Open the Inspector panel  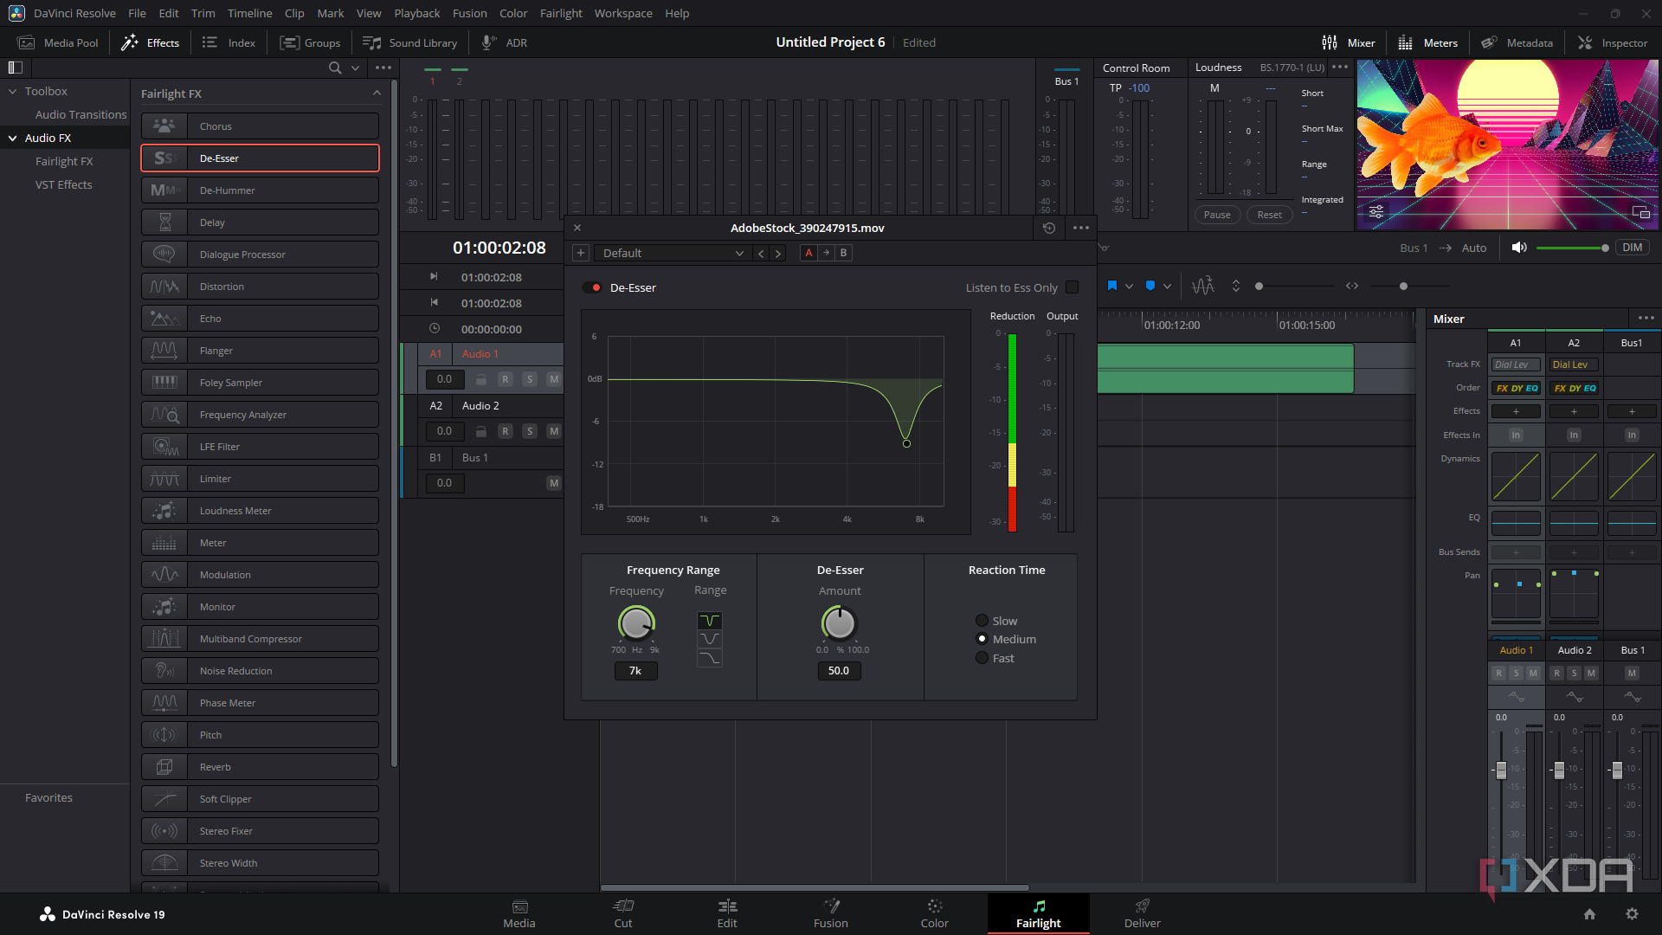(x=1613, y=42)
